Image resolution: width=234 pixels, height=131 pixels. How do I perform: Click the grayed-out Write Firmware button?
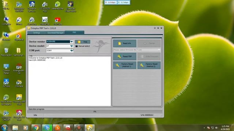coord(149,56)
